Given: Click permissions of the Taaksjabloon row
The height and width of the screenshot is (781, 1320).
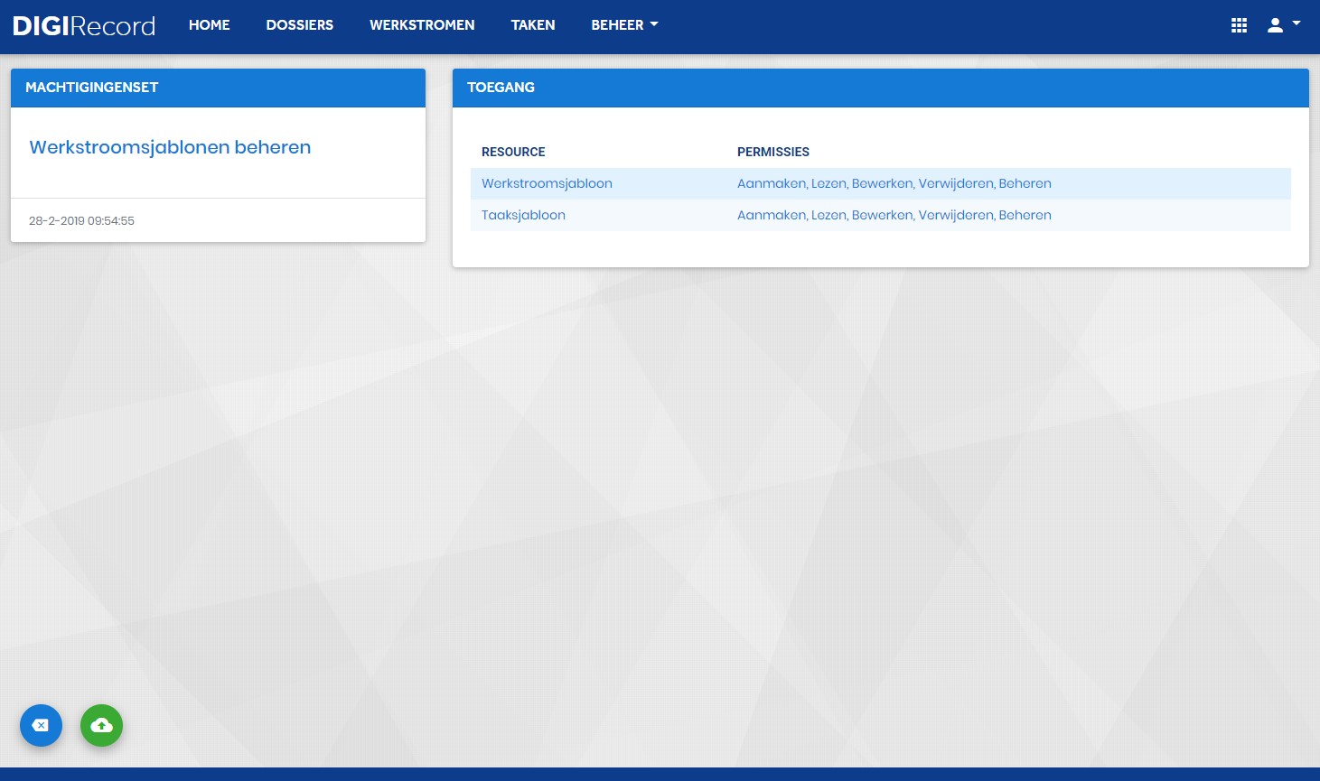Looking at the screenshot, I should tap(894, 215).
